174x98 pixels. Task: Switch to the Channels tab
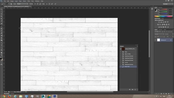click(x=160, y=30)
